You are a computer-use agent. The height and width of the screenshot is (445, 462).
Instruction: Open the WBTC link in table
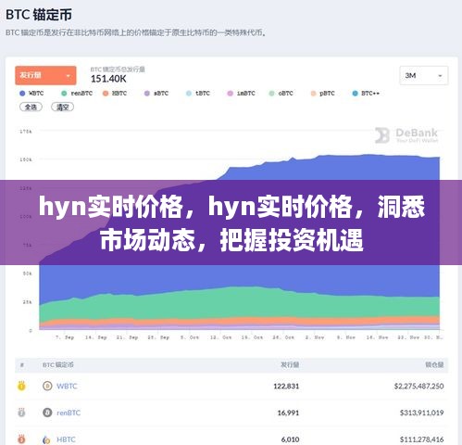tap(67, 386)
